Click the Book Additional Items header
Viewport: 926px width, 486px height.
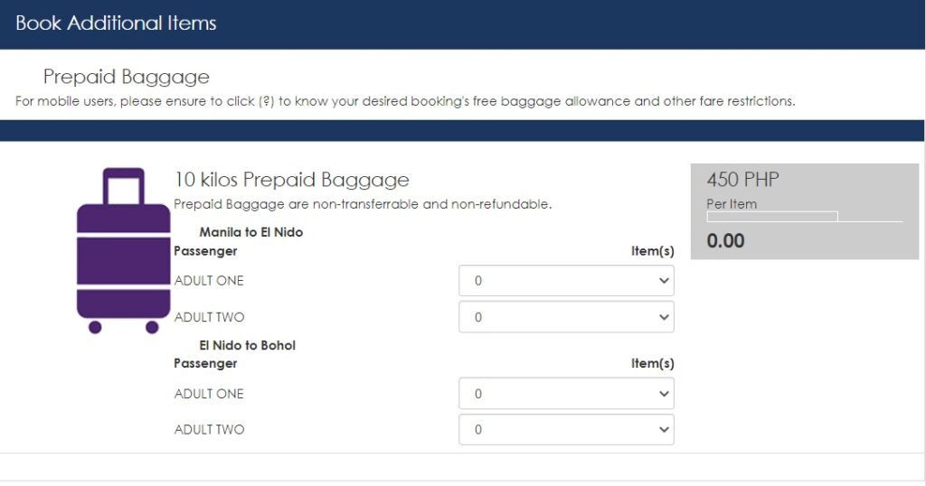point(116,23)
